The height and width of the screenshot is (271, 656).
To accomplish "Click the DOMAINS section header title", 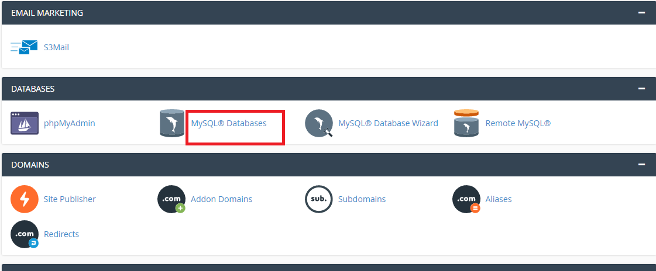I will click(30, 165).
